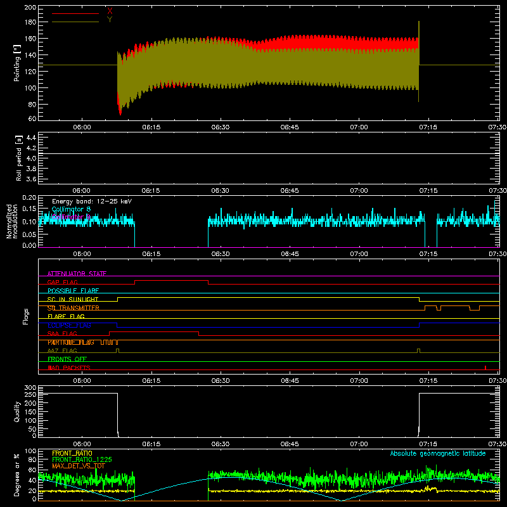This screenshot has height=507, width=507.
Task: Click the yellow FRONT_RATIO legend entry
Action: click(72, 453)
